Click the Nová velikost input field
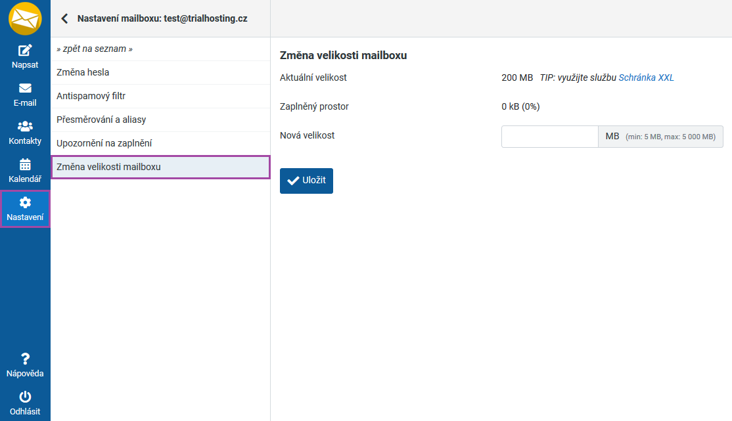 coord(549,137)
